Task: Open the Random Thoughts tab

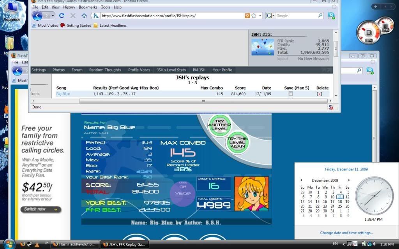Action: 105,70
